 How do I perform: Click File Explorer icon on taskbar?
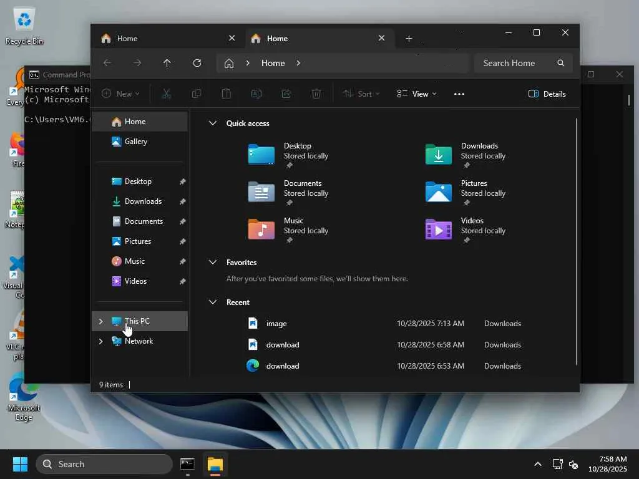point(215,464)
